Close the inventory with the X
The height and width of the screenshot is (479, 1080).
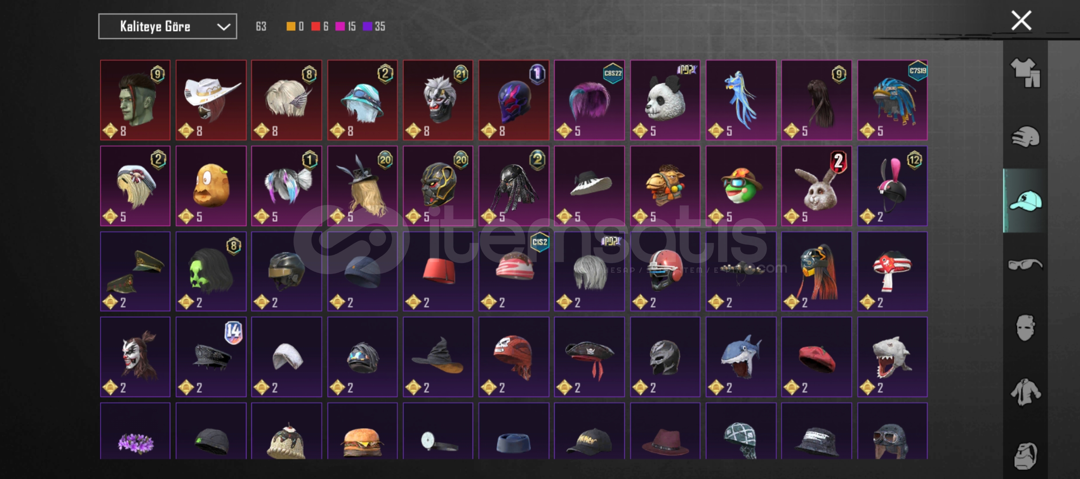(x=1021, y=20)
